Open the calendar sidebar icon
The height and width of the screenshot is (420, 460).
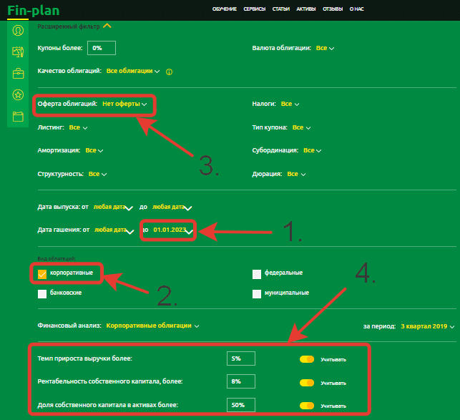pos(18,117)
